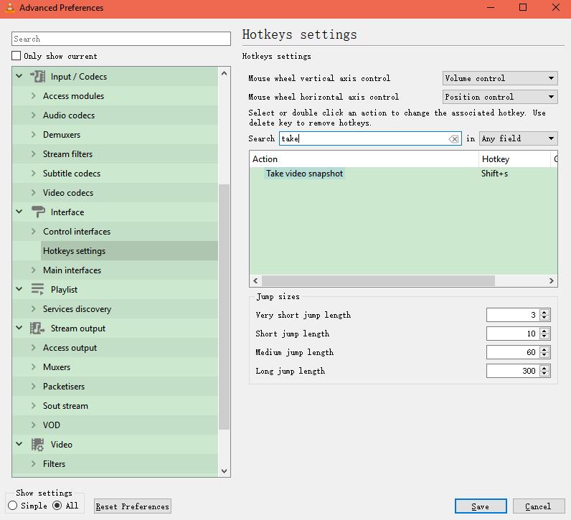Open the Any field search scope dropdown
571x520 pixels.
518,138
